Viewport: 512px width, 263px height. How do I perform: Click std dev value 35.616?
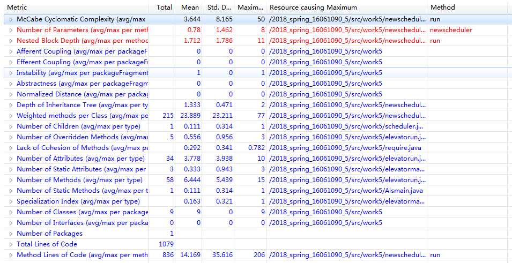(222, 255)
